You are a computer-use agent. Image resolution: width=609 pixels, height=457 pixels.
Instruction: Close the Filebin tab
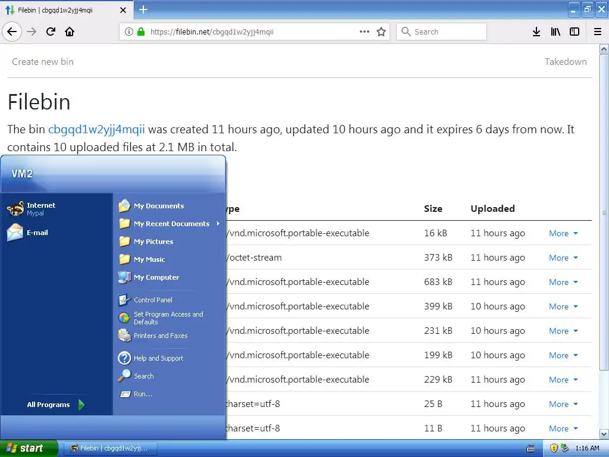[x=123, y=10]
